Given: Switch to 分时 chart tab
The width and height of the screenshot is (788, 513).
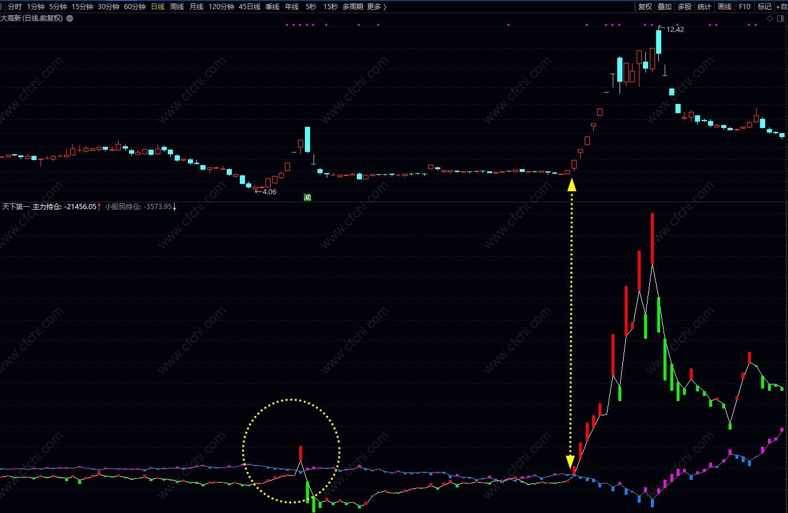Looking at the screenshot, I should coord(15,7).
